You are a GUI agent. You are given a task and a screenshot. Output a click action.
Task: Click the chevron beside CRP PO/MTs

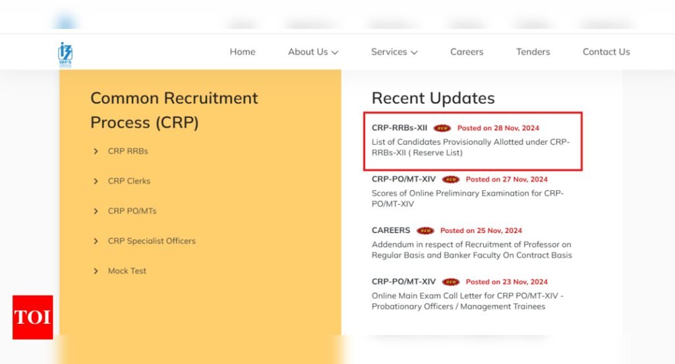click(x=96, y=211)
